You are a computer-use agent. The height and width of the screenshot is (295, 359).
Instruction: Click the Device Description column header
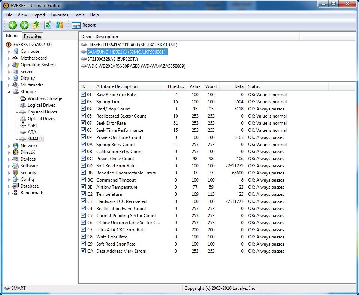(189, 37)
